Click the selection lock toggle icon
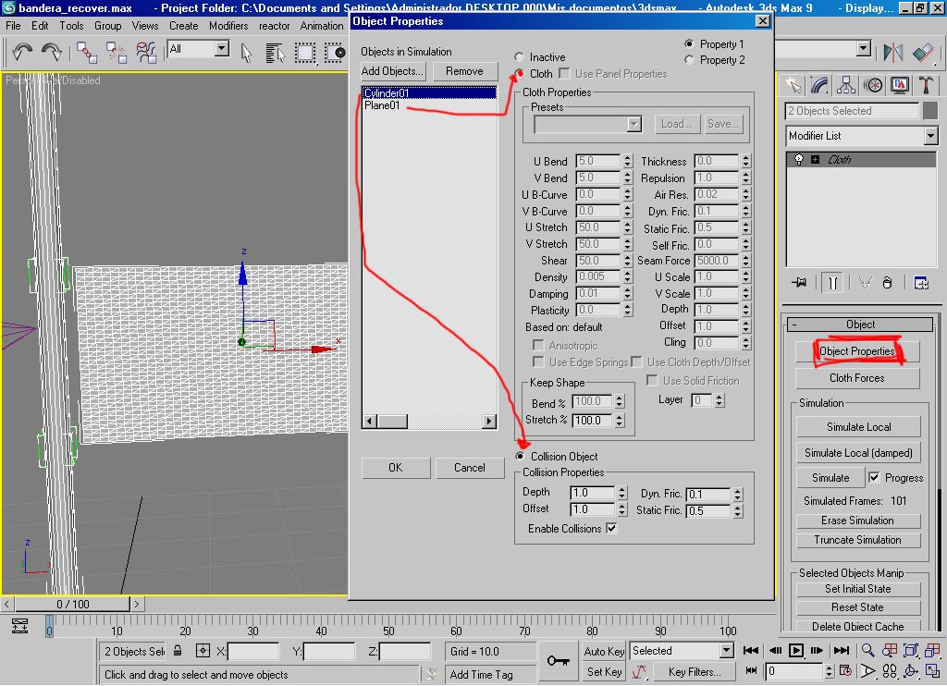This screenshot has height=686, width=947. 178,651
